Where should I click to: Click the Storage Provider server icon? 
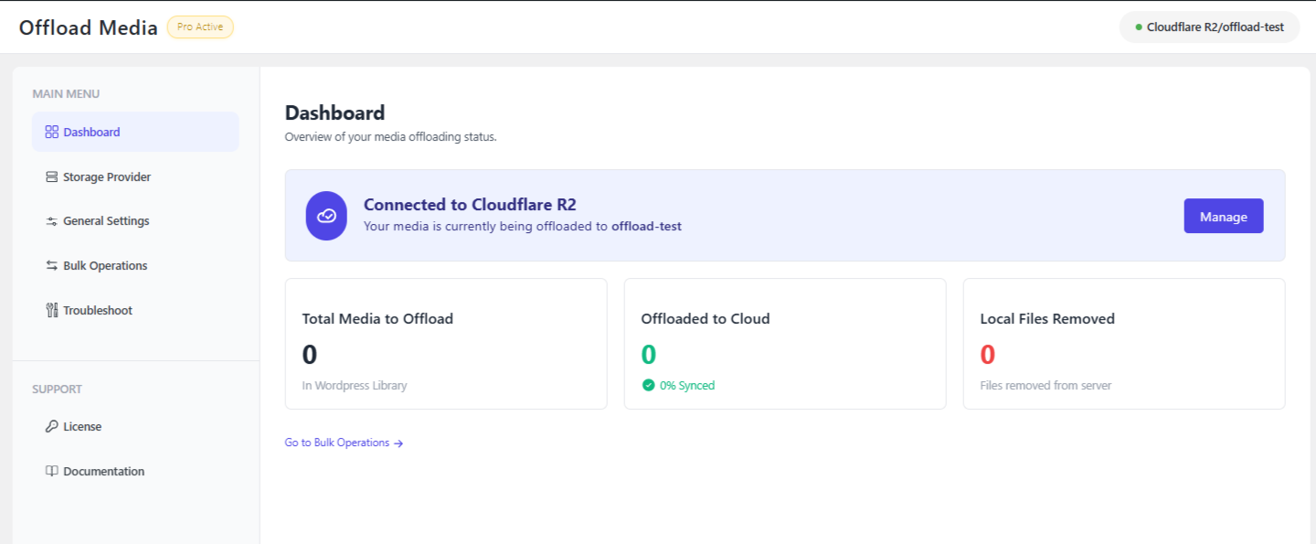[x=51, y=177]
